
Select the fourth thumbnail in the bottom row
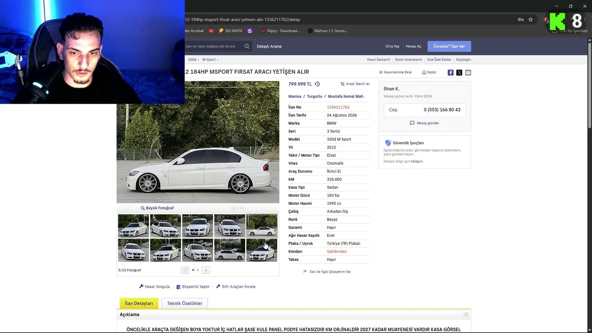pos(230,250)
